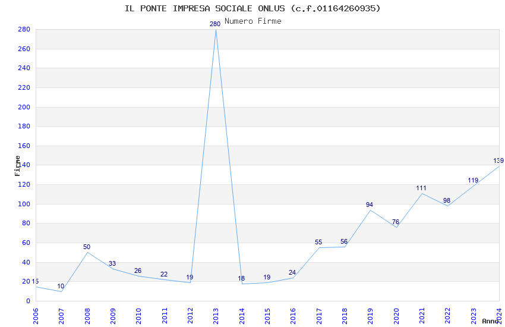Click the 0 y-axis tick label
Screen dimensions: 505x327
(x=28, y=301)
